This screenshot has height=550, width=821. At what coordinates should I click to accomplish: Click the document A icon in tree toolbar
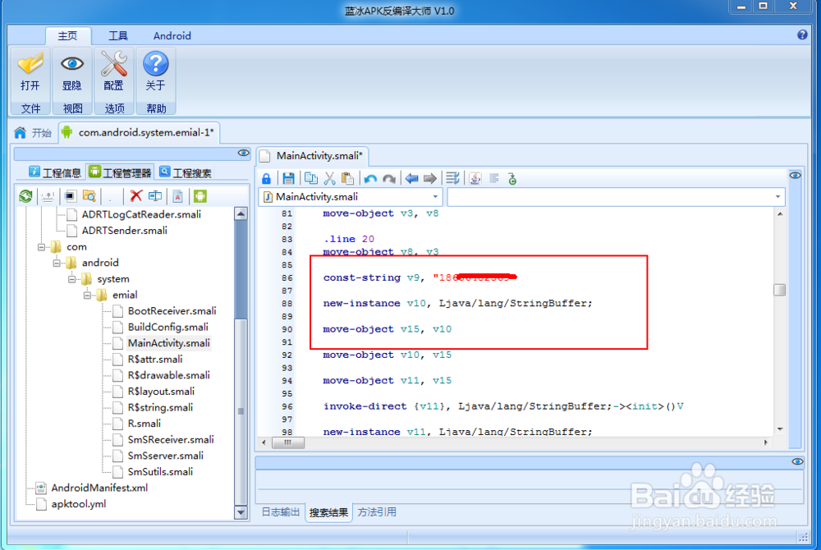click(178, 196)
